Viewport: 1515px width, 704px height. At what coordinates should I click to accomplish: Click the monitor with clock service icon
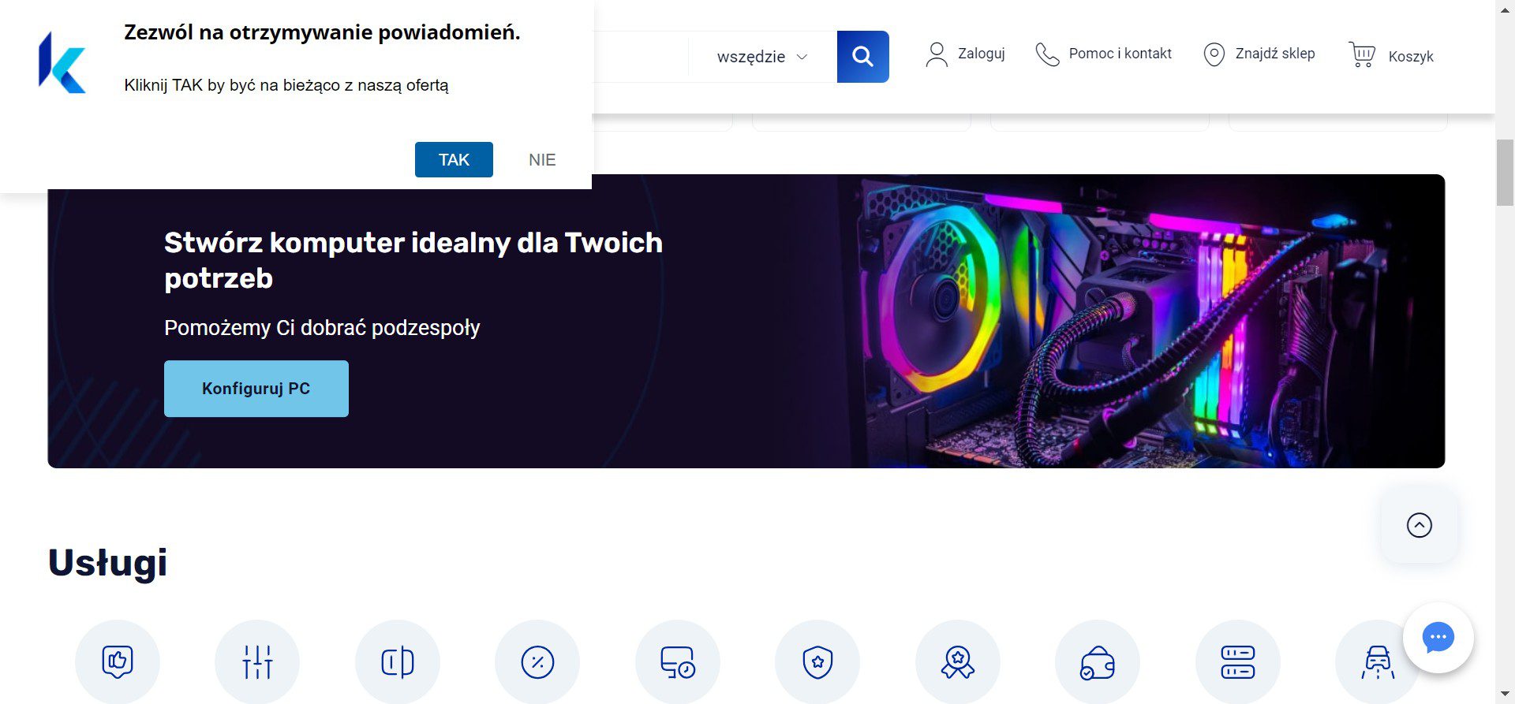click(x=677, y=661)
